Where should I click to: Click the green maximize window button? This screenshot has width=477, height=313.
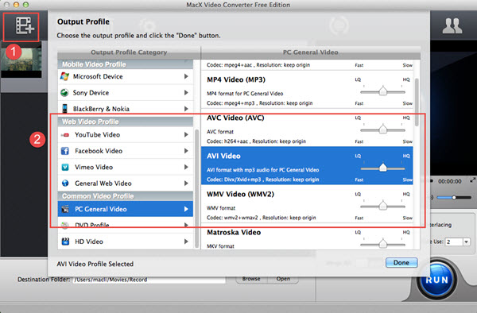(26, 5)
